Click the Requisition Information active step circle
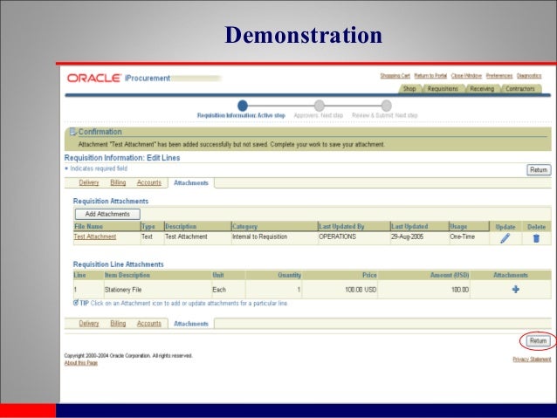557x418 pixels. tap(243, 106)
